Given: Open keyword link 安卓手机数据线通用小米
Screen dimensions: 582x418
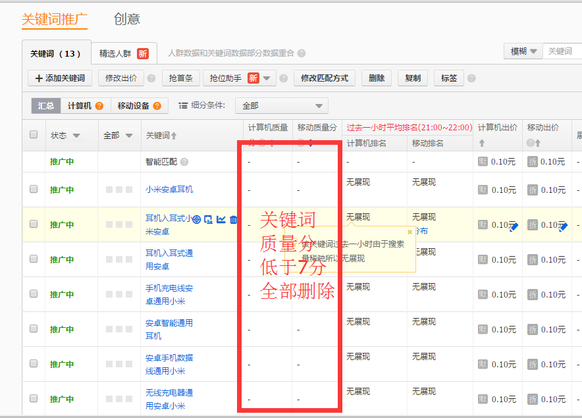Looking at the screenshot, I should coord(169,364).
